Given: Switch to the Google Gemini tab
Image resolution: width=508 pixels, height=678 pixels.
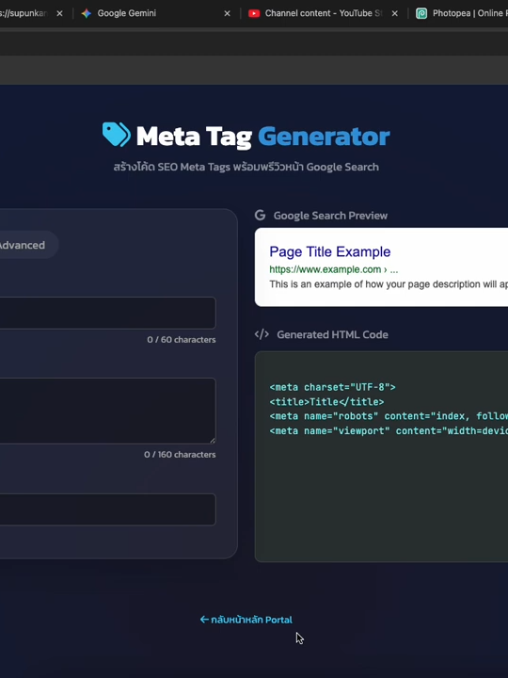Looking at the screenshot, I should tap(127, 13).
